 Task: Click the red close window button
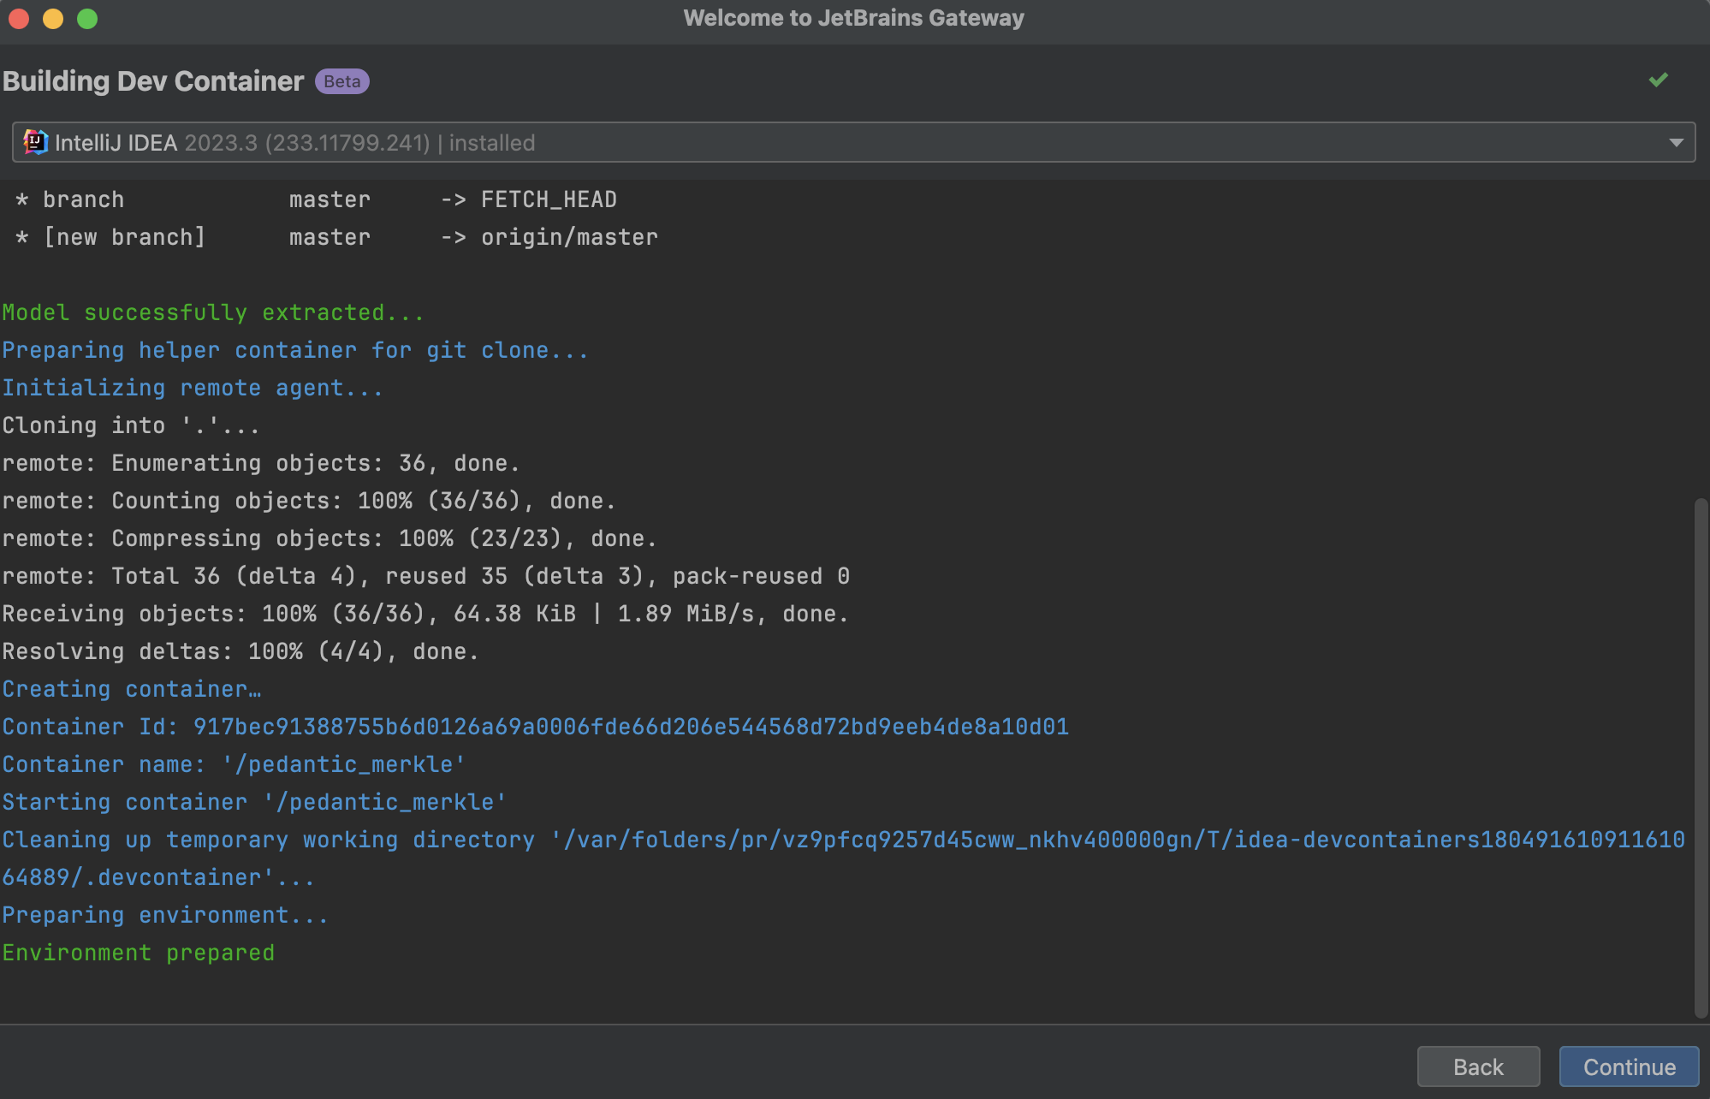19,18
